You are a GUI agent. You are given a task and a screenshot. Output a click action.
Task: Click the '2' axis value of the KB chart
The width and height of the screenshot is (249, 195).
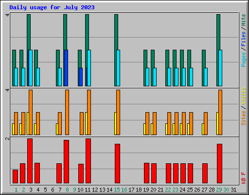7,138
